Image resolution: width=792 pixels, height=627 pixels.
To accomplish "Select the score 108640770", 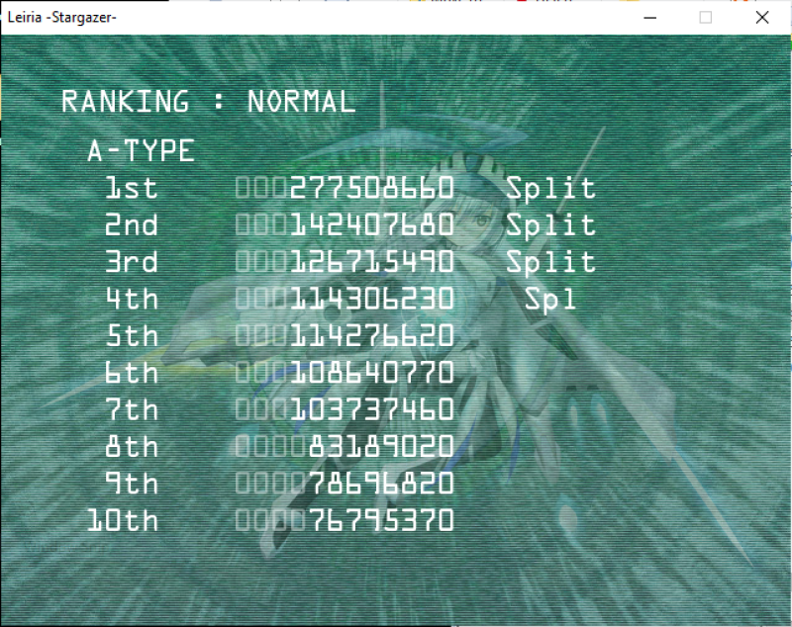I will click(x=372, y=373).
